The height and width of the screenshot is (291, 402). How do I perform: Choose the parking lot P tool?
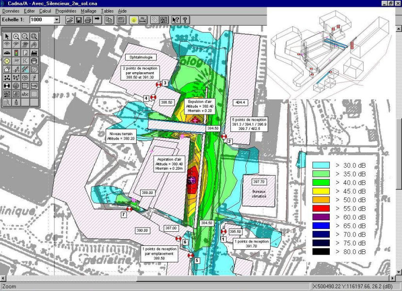[x=25, y=53]
